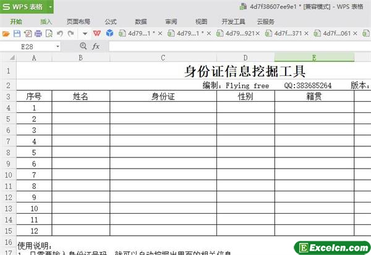The height and width of the screenshot is (255, 371).
Task: Click the blue cube icon
Action: (x=109, y=33)
